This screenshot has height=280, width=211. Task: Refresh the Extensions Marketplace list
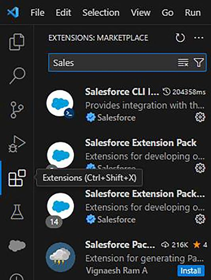pos(180,38)
